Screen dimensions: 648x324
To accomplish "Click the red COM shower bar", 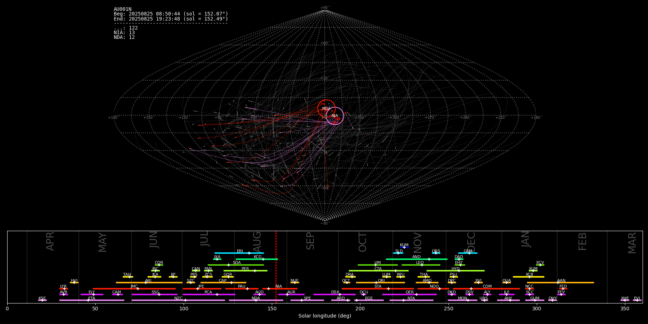I will [x=487, y=289].
